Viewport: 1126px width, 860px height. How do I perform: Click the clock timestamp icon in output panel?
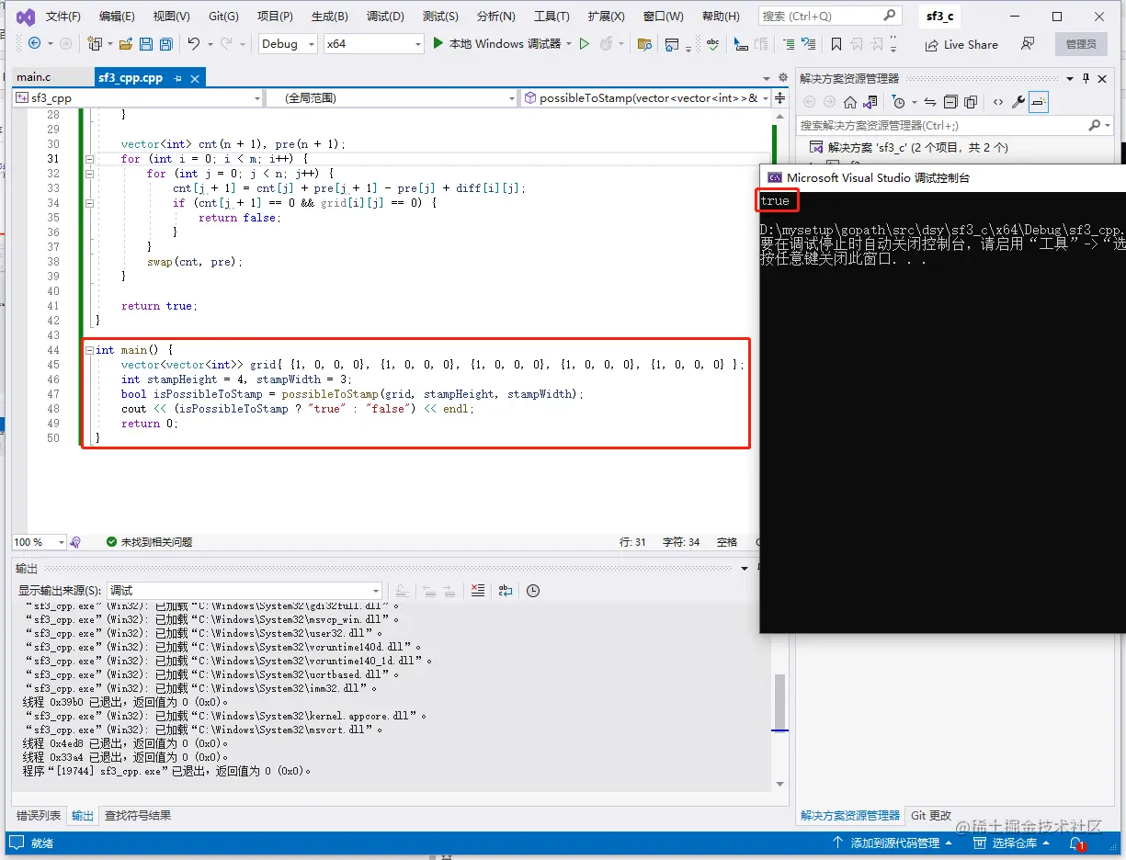[533, 590]
